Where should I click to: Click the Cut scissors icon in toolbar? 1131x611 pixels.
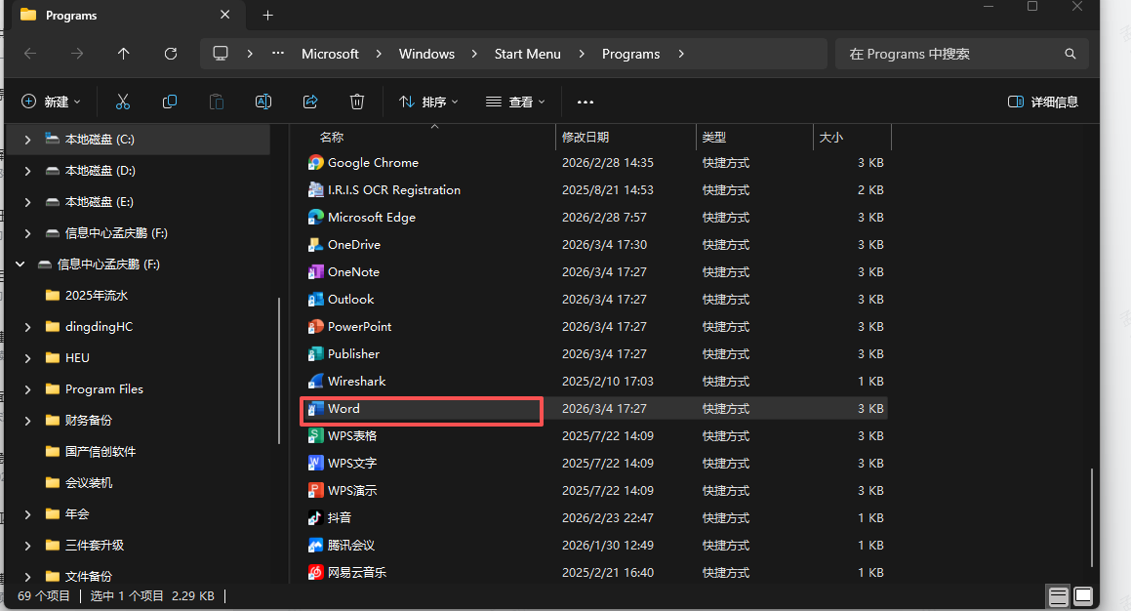tap(123, 102)
